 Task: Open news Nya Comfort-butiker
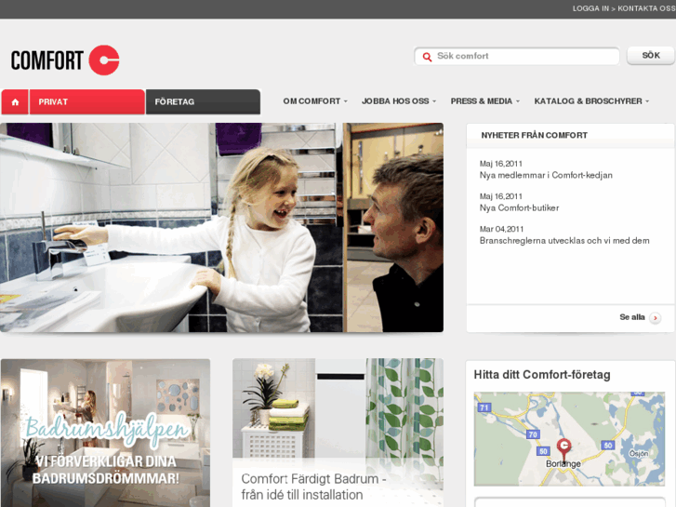coord(519,208)
